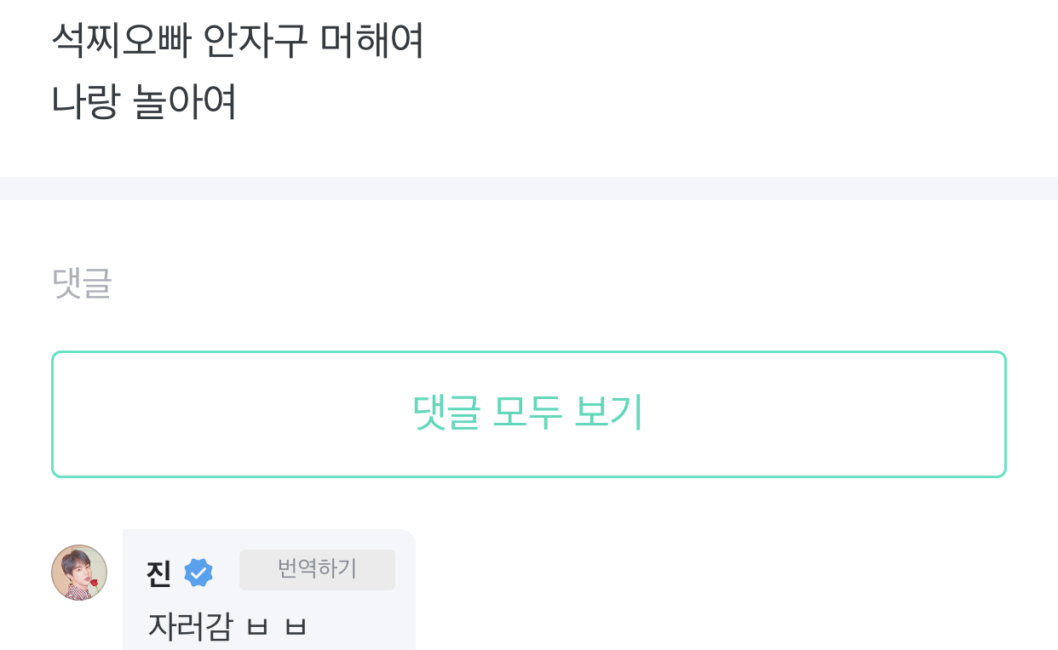Tap the profile photo next to the comment
Image resolution: width=1058 pixels, height=650 pixels.
[79, 573]
